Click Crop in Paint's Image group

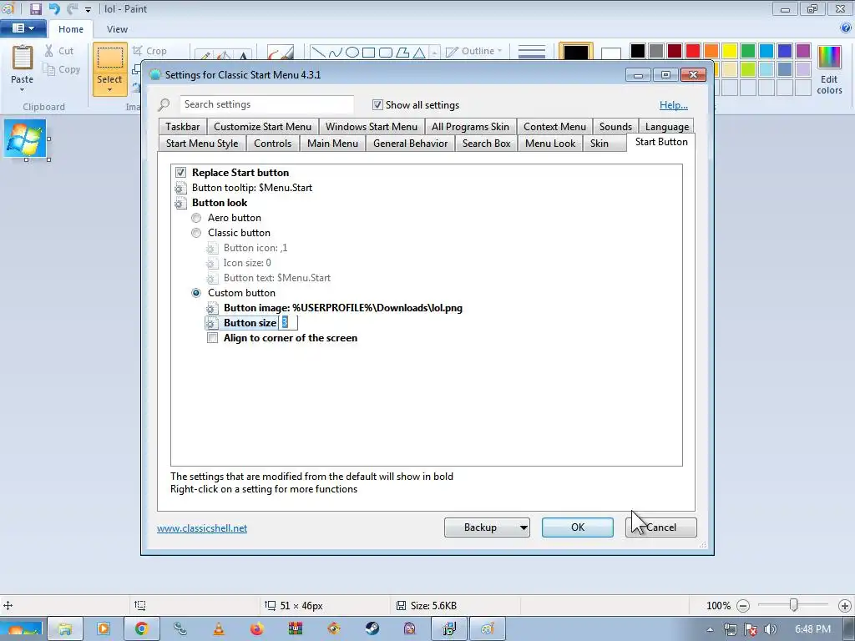point(150,51)
